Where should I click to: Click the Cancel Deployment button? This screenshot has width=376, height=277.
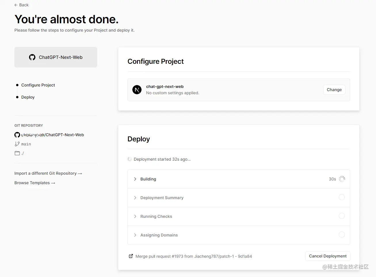328,256
